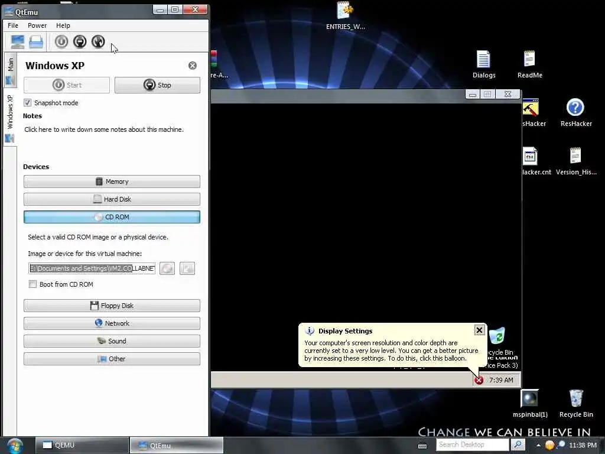605x454 pixels.
Task: Collapse the CD ROM device section
Action: point(112,217)
